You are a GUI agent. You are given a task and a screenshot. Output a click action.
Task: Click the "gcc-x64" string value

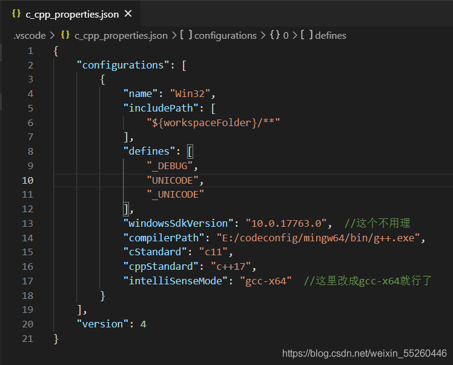(x=265, y=281)
